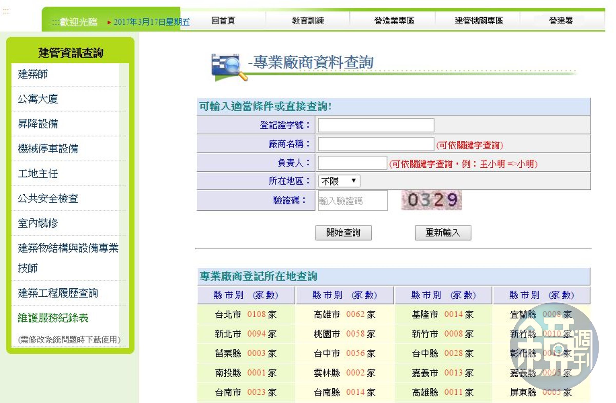Open the 建管機關專區 menu item
This screenshot has width=616, height=403.
[479, 21]
